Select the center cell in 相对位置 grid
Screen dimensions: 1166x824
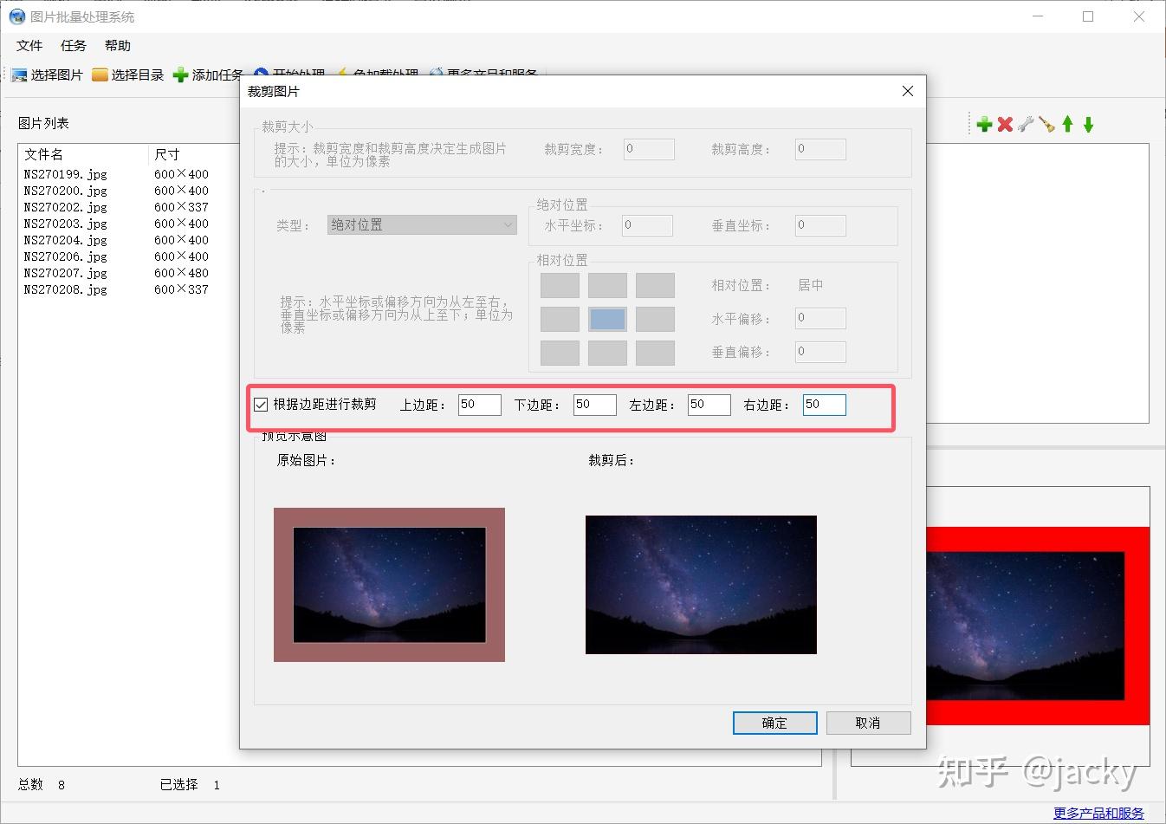tap(606, 319)
